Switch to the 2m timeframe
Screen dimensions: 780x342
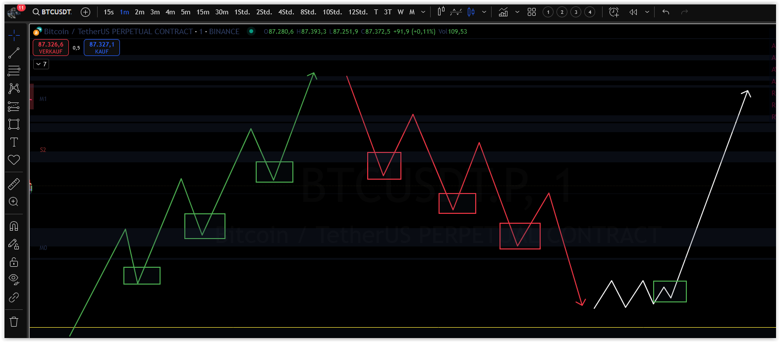click(140, 12)
